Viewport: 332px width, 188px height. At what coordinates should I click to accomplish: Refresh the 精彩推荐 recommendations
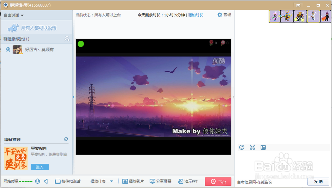66,139
